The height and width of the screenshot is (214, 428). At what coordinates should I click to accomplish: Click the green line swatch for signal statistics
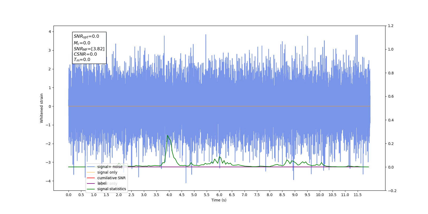pyautogui.click(x=91, y=189)
